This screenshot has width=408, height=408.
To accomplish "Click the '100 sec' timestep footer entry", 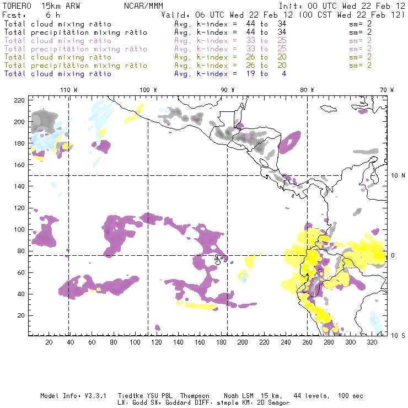I will [351, 396].
